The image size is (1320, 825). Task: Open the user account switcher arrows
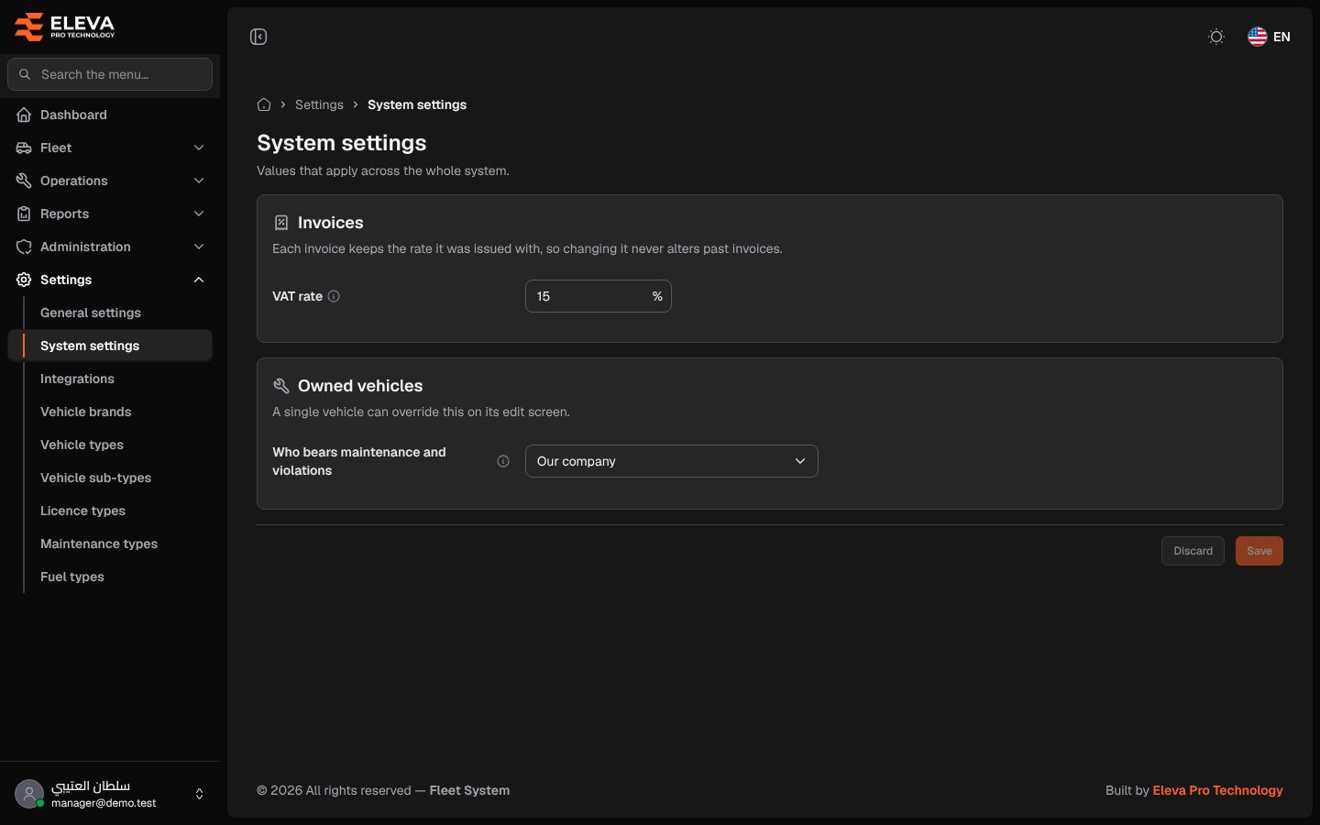coord(200,794)
